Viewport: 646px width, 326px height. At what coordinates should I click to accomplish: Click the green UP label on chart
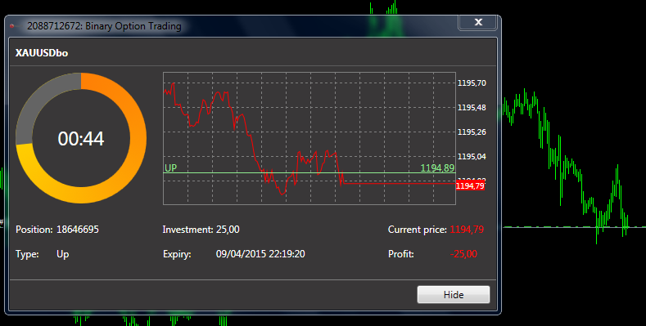[x=170, y=167]
